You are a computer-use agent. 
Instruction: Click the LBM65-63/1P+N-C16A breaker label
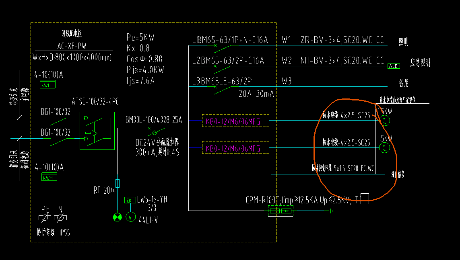click(230, 40)
